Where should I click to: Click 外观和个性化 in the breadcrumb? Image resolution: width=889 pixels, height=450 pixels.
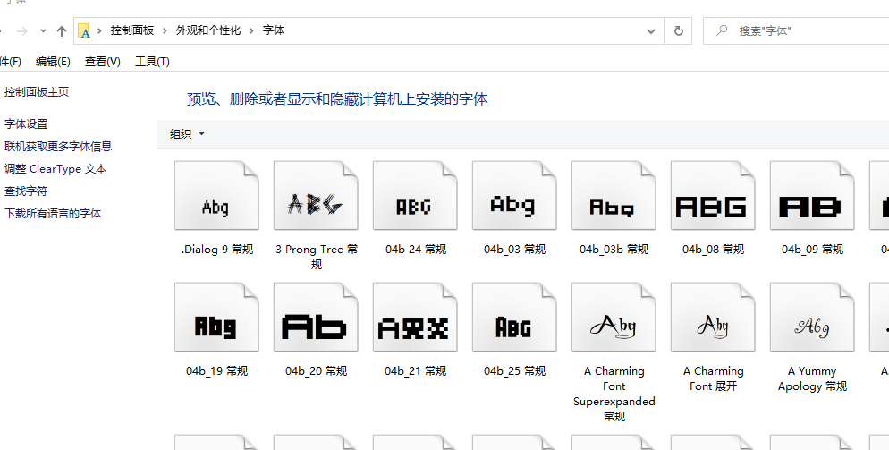[208, 30]
